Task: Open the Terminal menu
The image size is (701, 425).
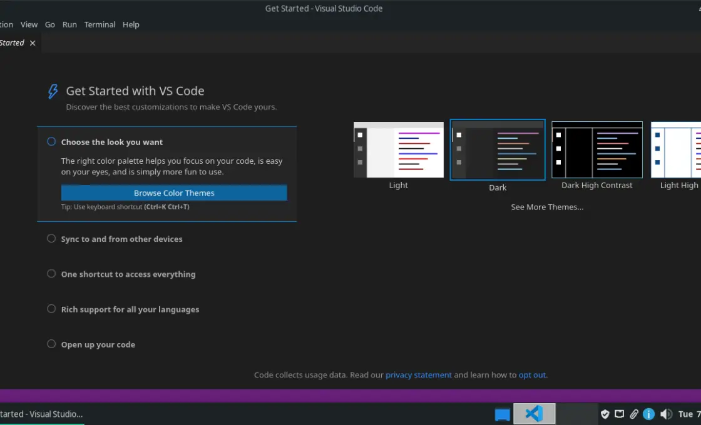Action: 100,24
